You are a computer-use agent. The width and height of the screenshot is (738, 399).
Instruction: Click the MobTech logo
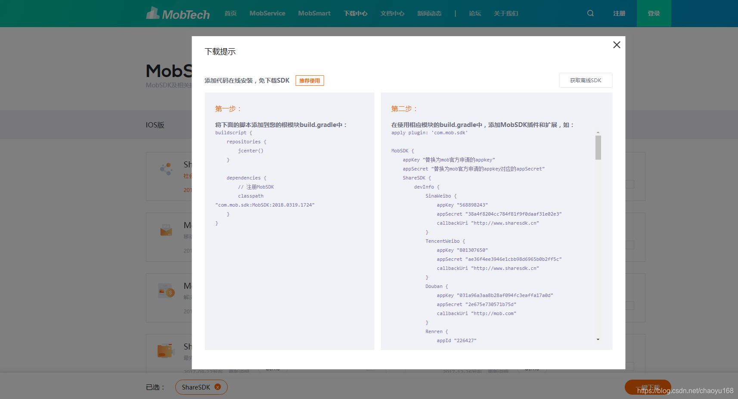178,13
